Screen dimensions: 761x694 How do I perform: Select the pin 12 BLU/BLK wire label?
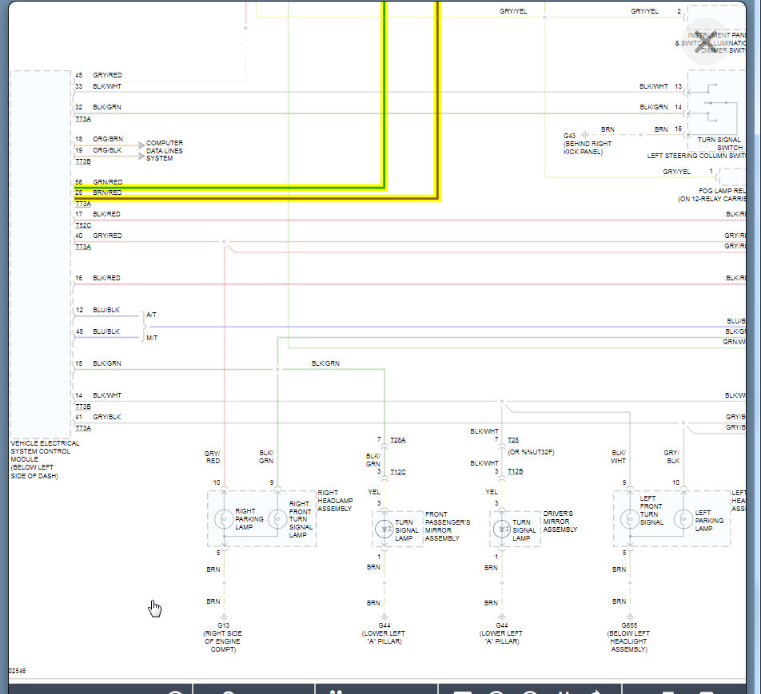tap(106, 310)
